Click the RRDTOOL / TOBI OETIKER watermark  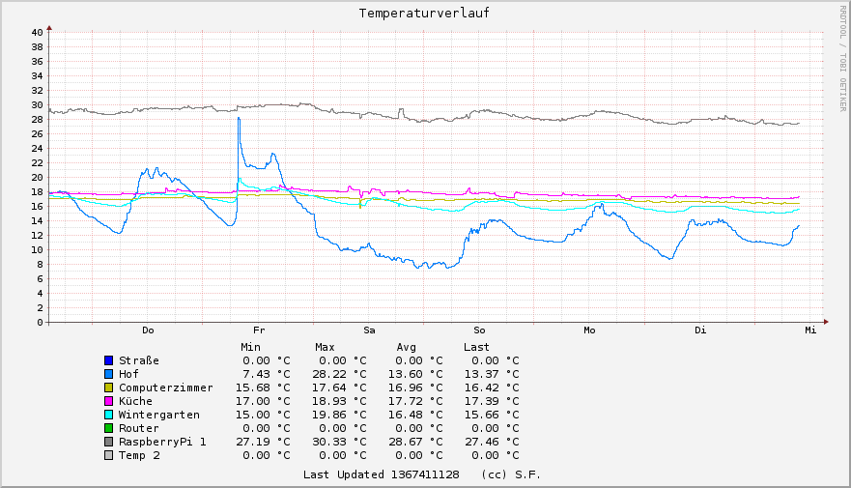click(x=842, y=56)
